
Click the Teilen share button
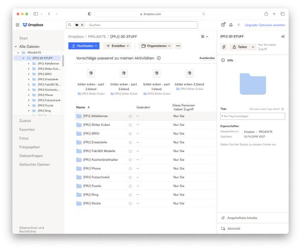240,47
